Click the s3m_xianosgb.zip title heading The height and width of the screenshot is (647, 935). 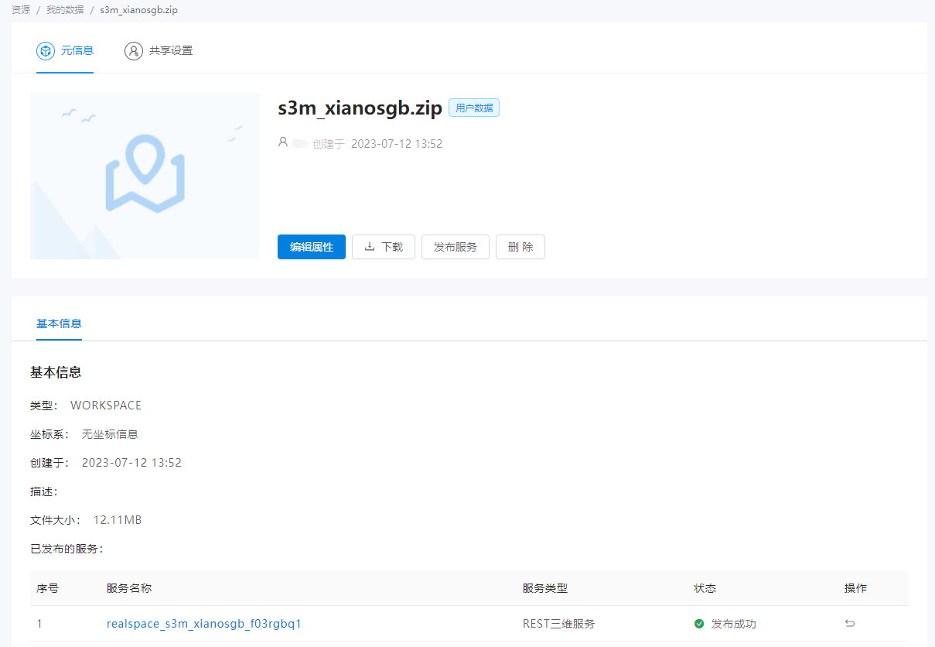pos(360,108)
